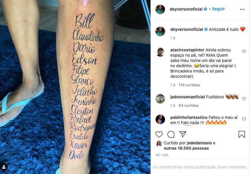The height and width of the screenshot is (174, 250).
Task: Follow deyversonoficial with Seguir
Action: [x=218, y=9]
